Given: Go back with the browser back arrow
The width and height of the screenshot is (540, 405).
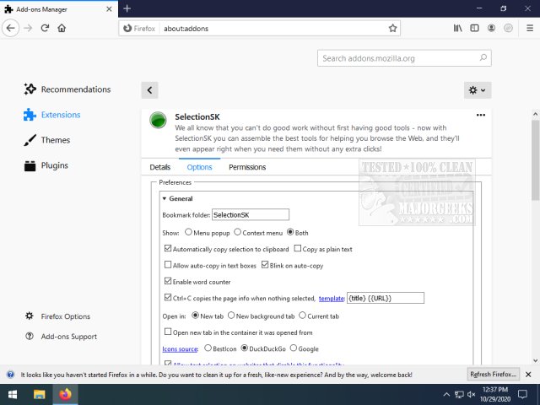Looking at the screenshot, I should pos(11,28).
